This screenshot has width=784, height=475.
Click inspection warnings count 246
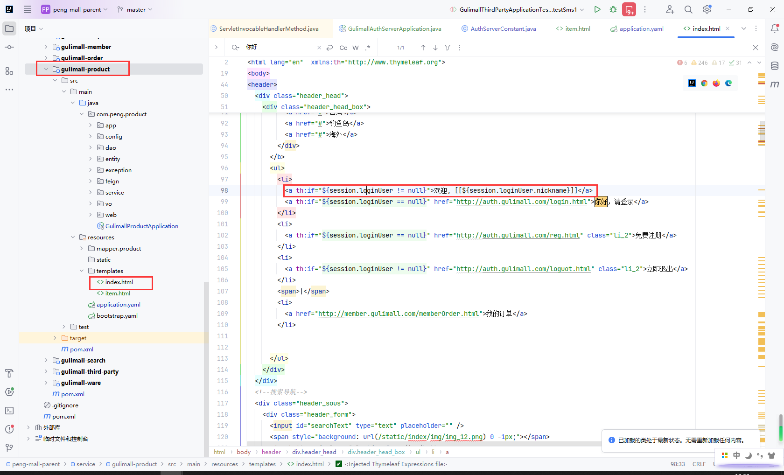pyautogui.click(x=699, y=63)
